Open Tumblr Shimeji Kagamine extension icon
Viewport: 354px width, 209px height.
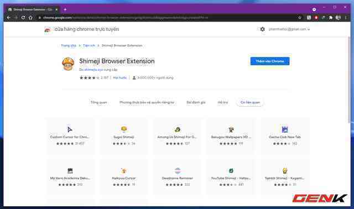[285, 171]
